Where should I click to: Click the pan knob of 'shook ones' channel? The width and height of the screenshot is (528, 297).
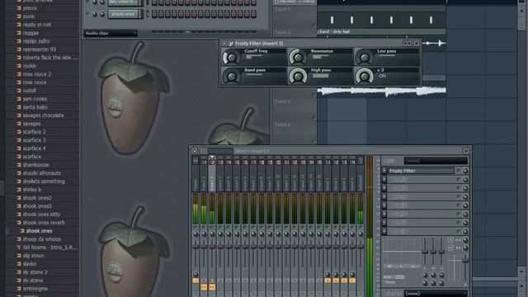tap(95, 14)
